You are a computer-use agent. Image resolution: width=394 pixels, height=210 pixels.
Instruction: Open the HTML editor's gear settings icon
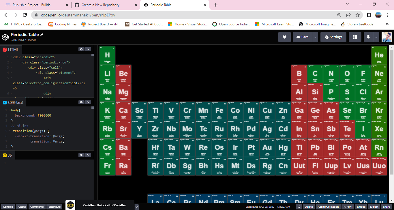point(81,49)
